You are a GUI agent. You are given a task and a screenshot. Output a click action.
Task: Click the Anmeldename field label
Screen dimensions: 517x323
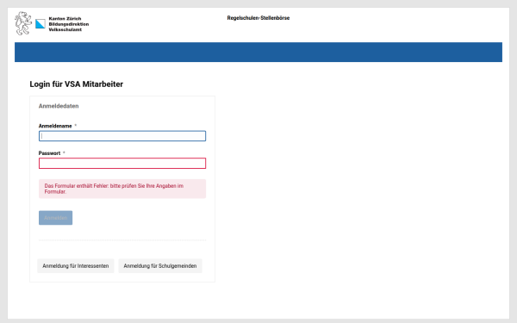55,126
